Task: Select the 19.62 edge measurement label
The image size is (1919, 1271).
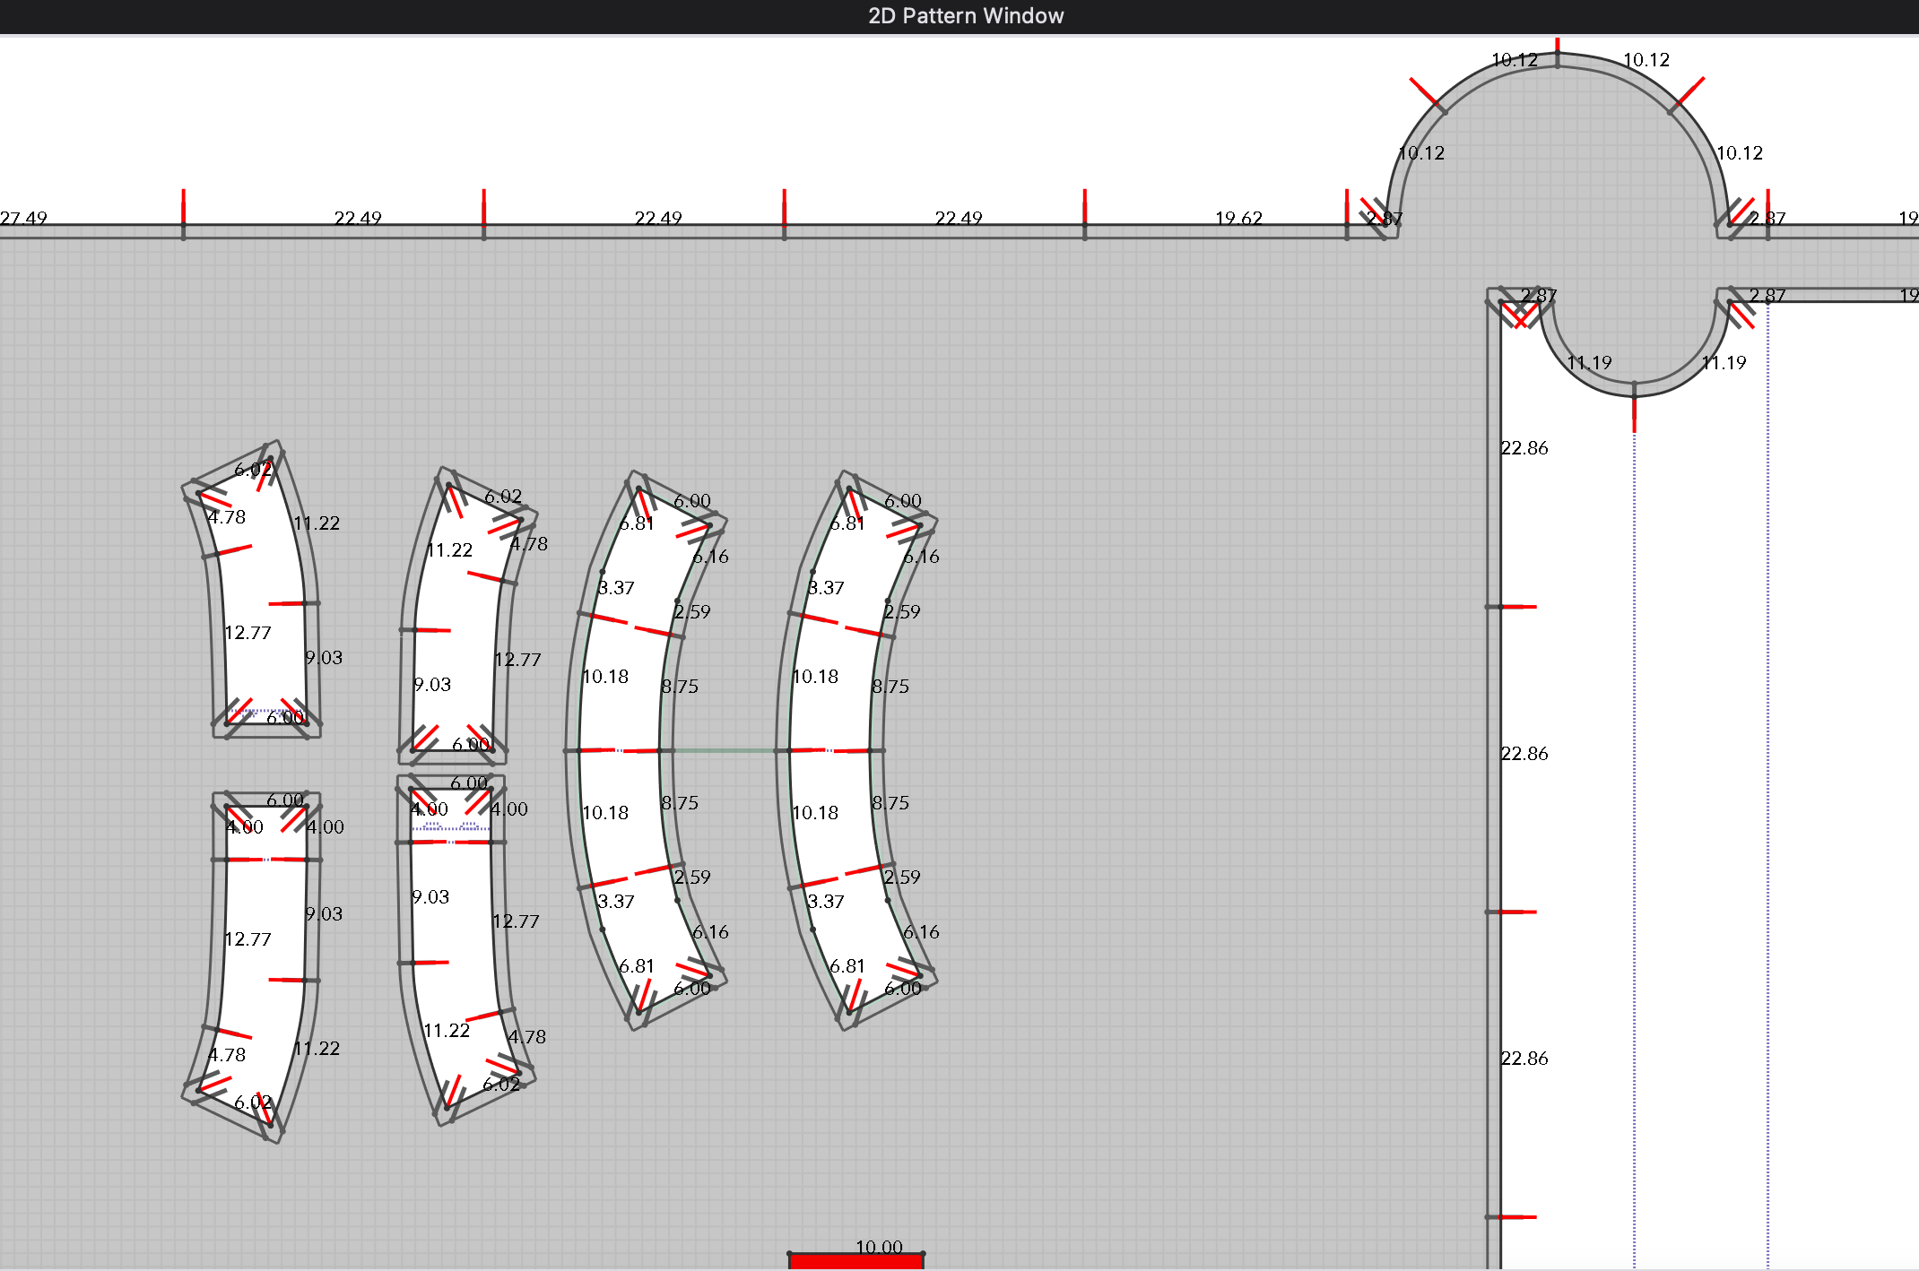Action: click(x=1238, y=218)
